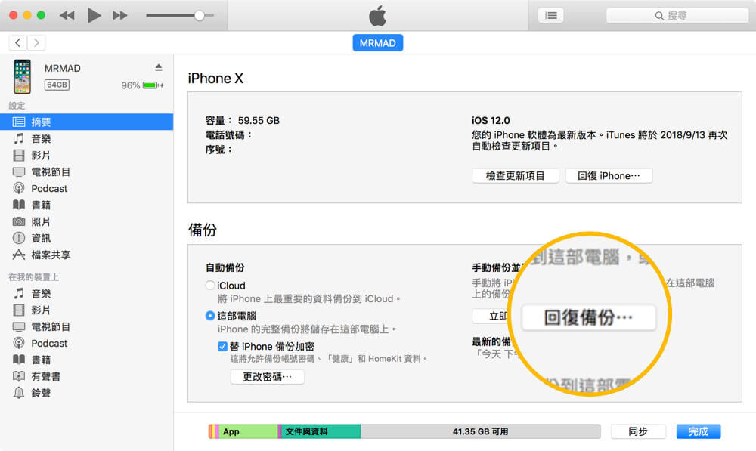The width and height of the screenshot is (756, 451).
Task: Click the rewind playback button
Action: [67, 15]
